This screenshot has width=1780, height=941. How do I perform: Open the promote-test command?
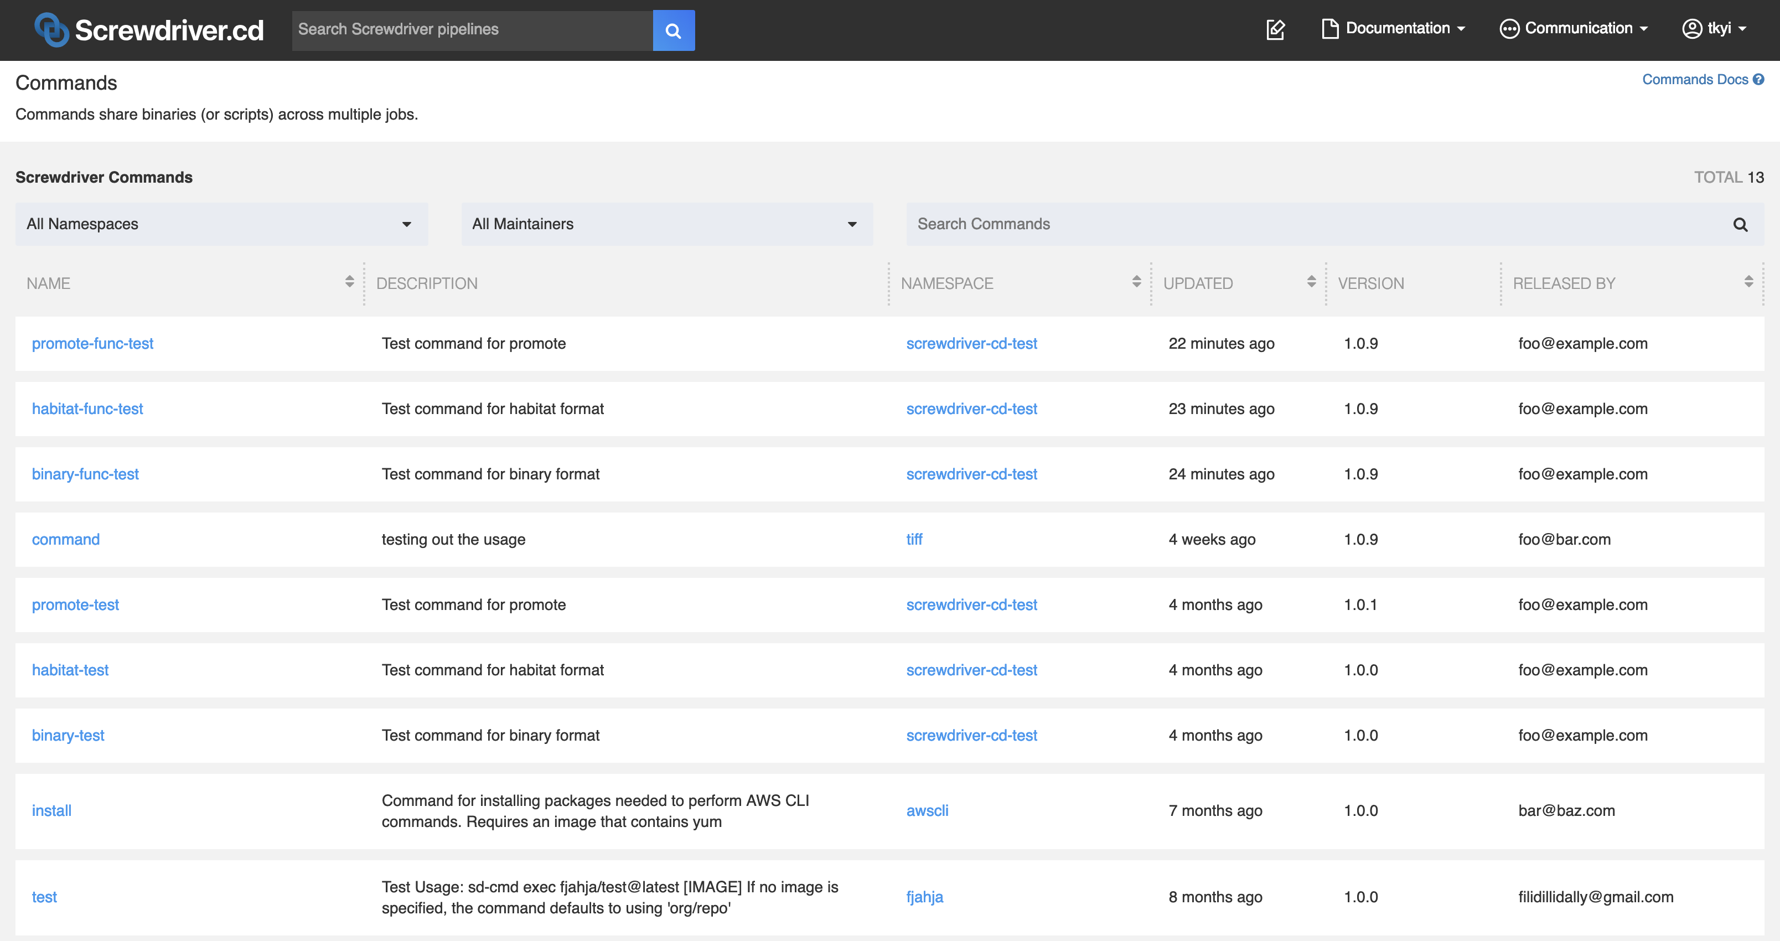[x=75, y=604]
